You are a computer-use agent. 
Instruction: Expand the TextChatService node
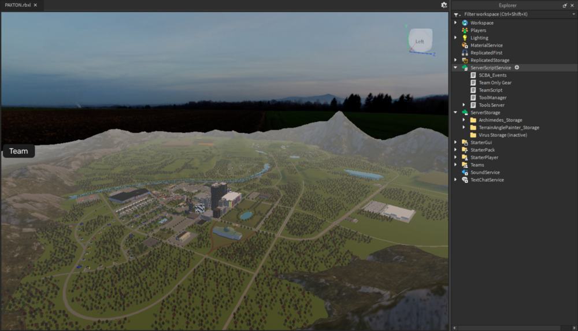point(455,180)
